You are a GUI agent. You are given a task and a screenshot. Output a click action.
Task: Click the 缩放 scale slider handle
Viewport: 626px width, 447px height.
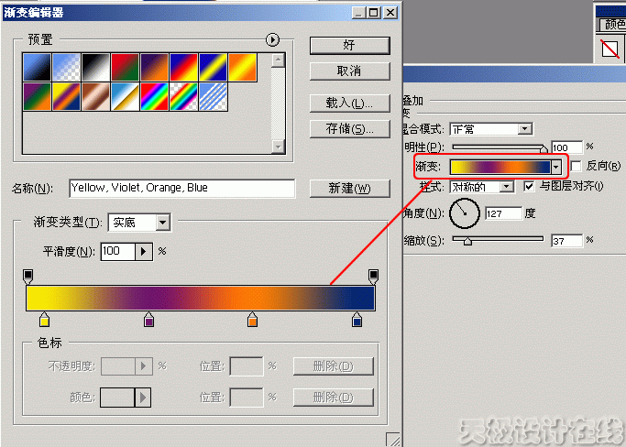click(467, 241)
